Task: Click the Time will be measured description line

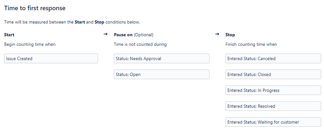Action: [x=72, y=22]
